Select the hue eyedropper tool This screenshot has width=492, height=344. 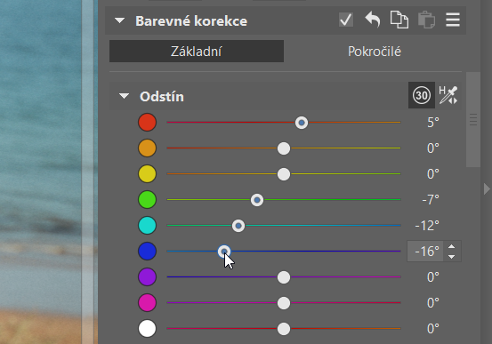point(448,95)
